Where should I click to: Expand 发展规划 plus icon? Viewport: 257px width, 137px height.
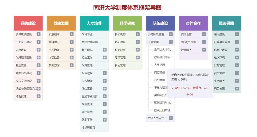point(72,34)
